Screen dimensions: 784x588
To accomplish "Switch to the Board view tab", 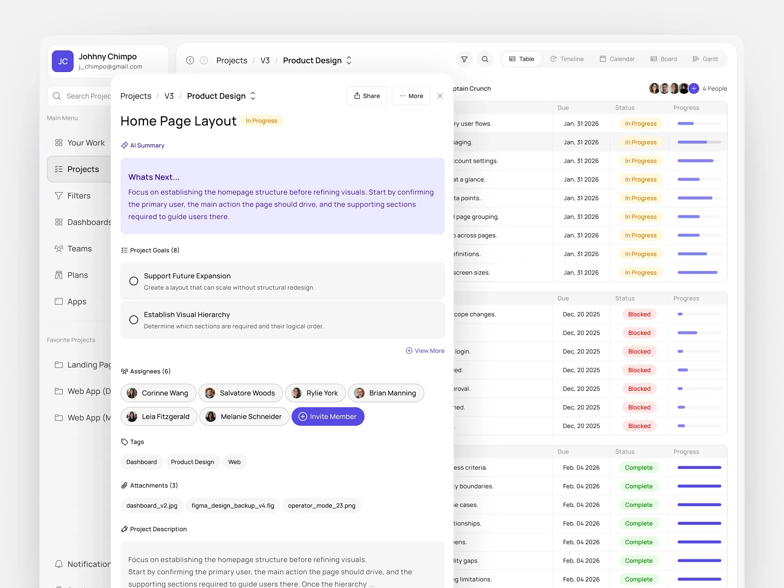I will point(664,59).
